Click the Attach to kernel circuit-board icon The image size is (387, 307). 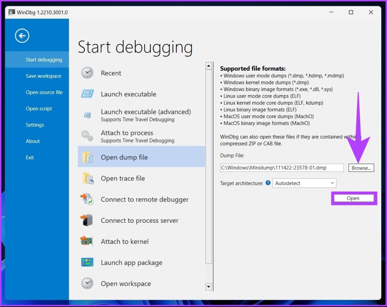[x=87, y=241]
